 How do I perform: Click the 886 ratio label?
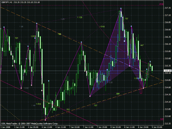point(118,94)
